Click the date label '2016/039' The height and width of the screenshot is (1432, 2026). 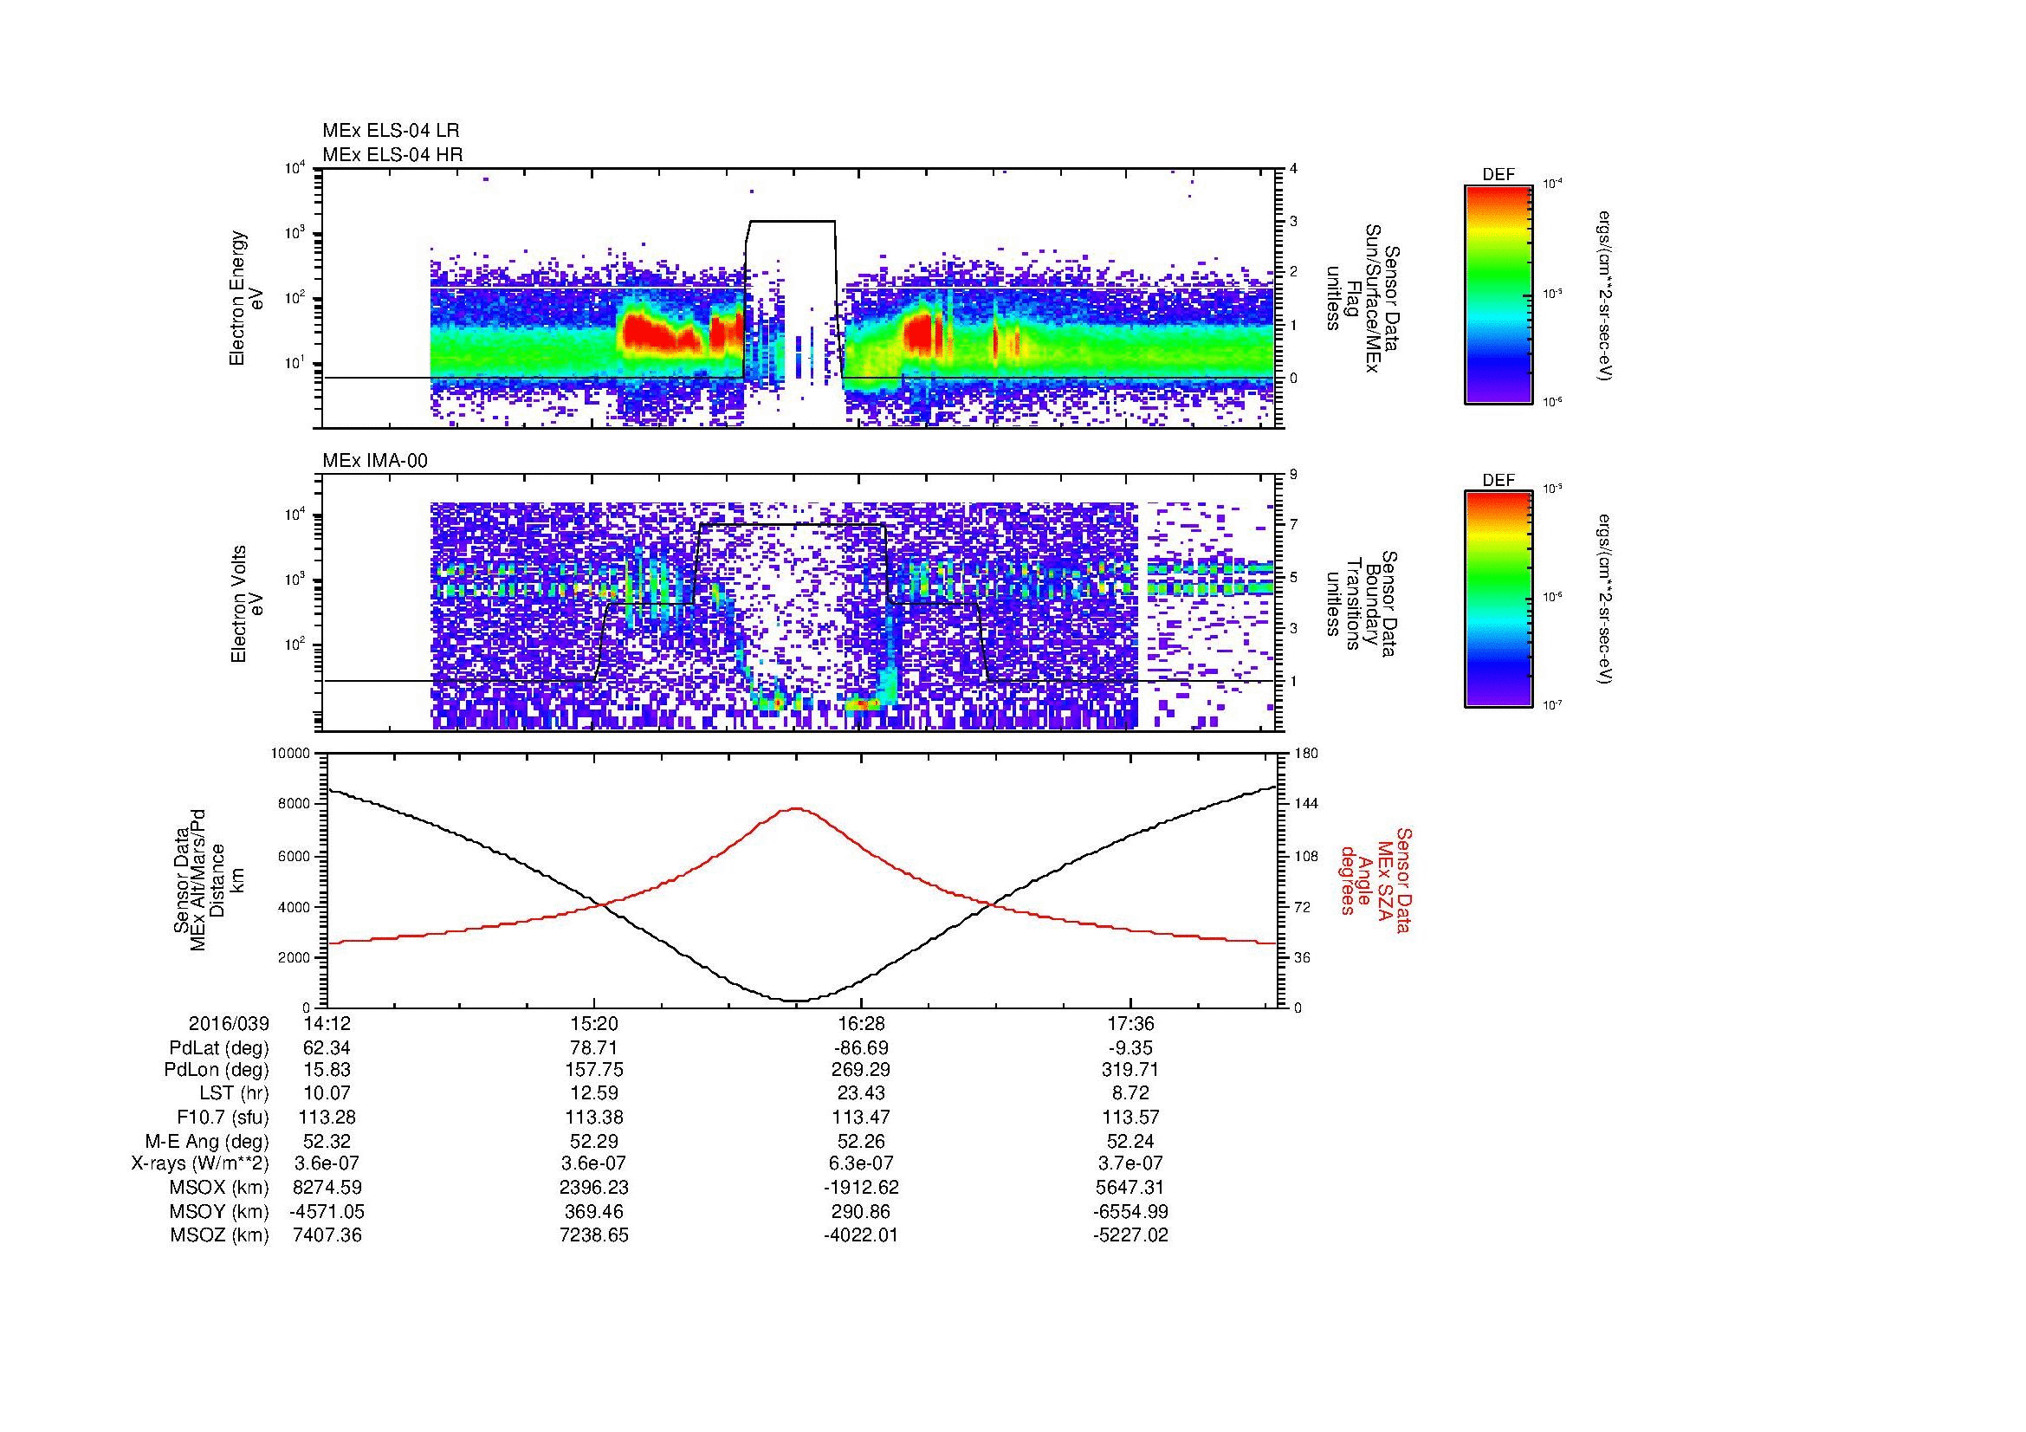pyautogui.click(x=229, y=1024)
